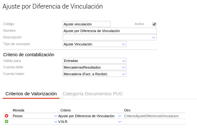Viewport: 197px width, 128px height.
Task: Expand the V.N.R. Criterio dropdown
Action: (120, 122)
